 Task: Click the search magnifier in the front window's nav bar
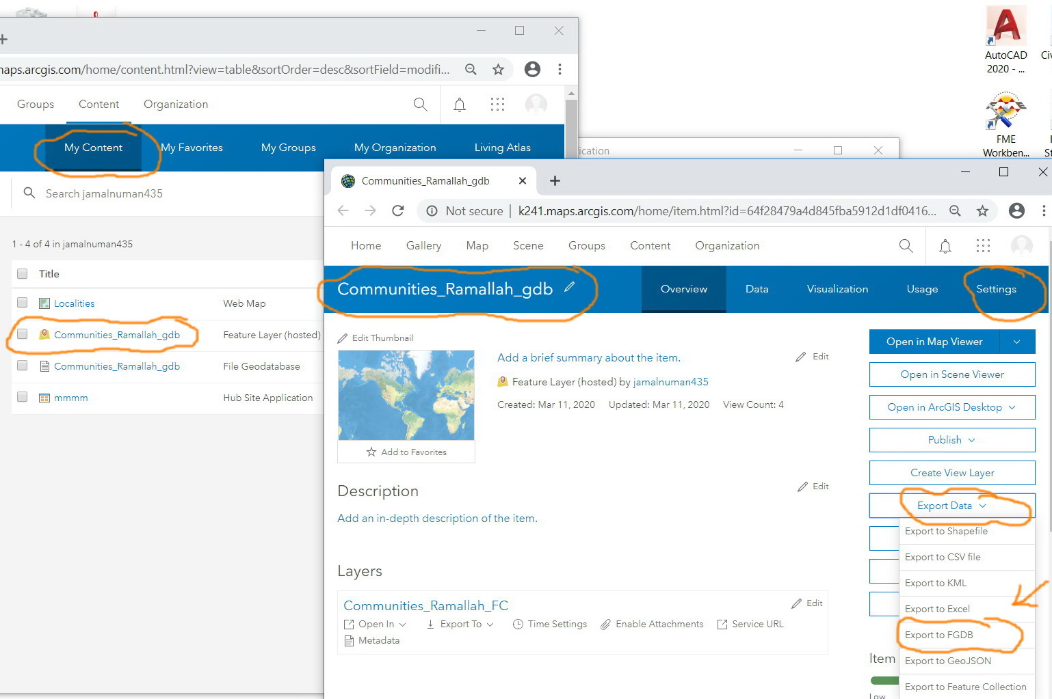(906, 246)
